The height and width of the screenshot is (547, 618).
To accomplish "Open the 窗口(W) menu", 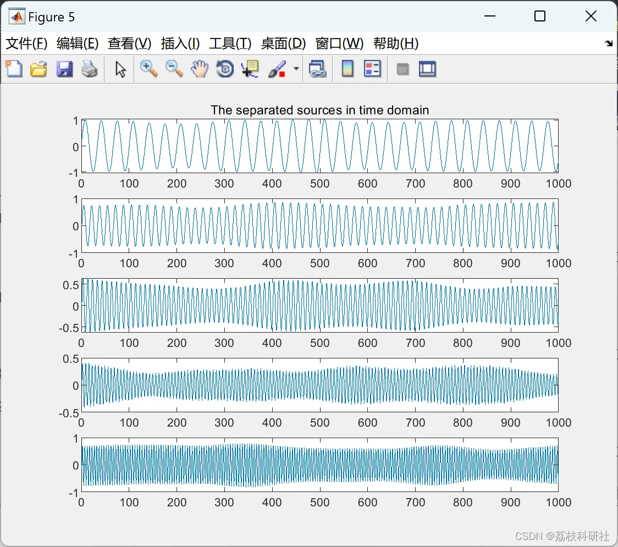I will pos(339,43).
